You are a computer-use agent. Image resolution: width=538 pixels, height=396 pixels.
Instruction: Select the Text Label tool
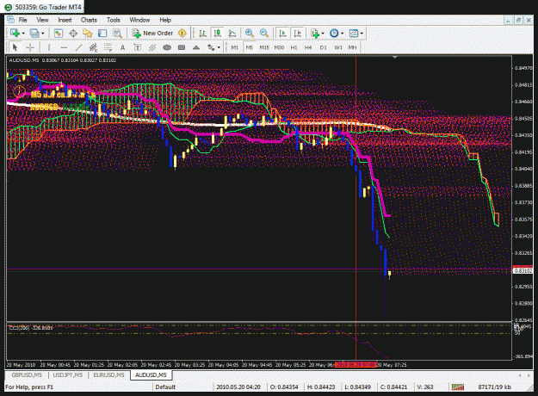click(137, 47)
